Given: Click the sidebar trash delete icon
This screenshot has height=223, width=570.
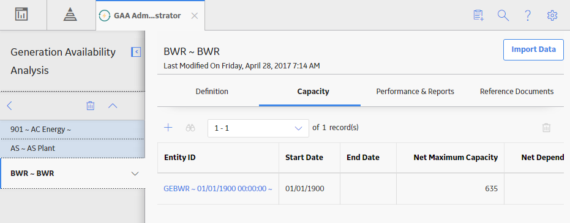Looking at the screenshot, I should 90,106.
